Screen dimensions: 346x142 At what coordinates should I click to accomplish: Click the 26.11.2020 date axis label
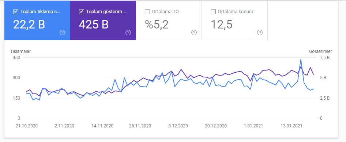140,126
